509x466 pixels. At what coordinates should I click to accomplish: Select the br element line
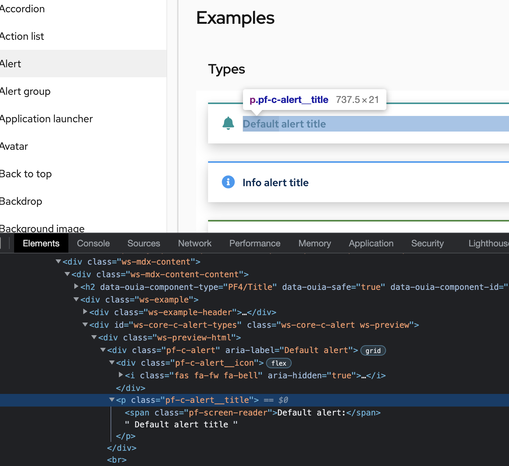pos(117,460)
